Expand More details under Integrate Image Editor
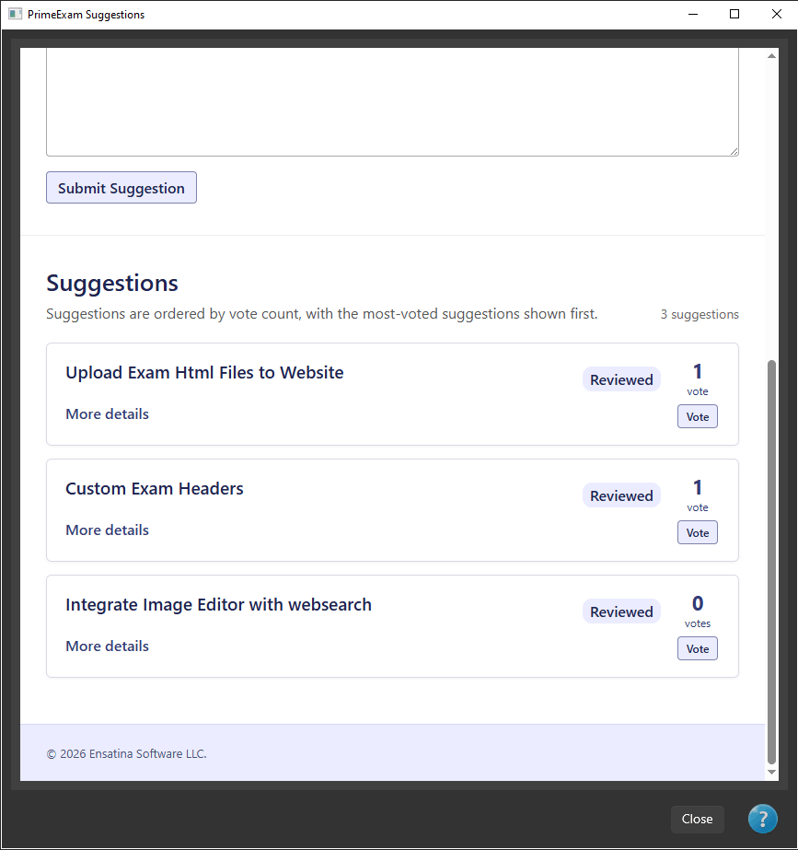Viewport: 798px width, 850px height. 108,646
